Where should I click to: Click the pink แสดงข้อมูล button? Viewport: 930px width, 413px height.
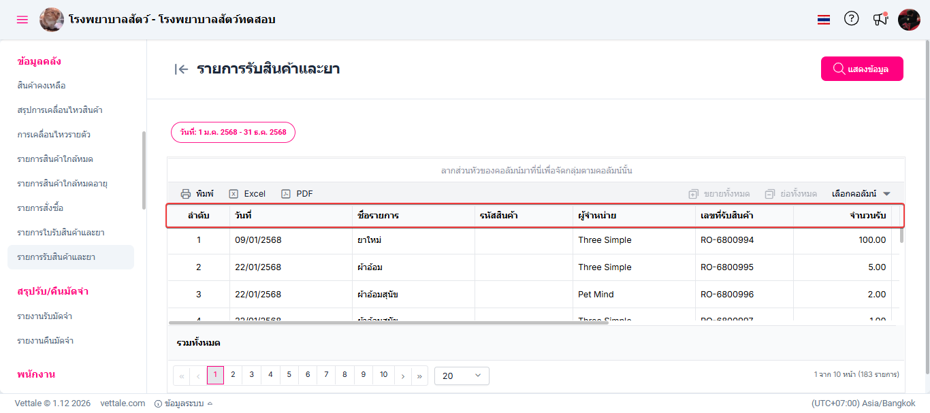tap(862, 69)
